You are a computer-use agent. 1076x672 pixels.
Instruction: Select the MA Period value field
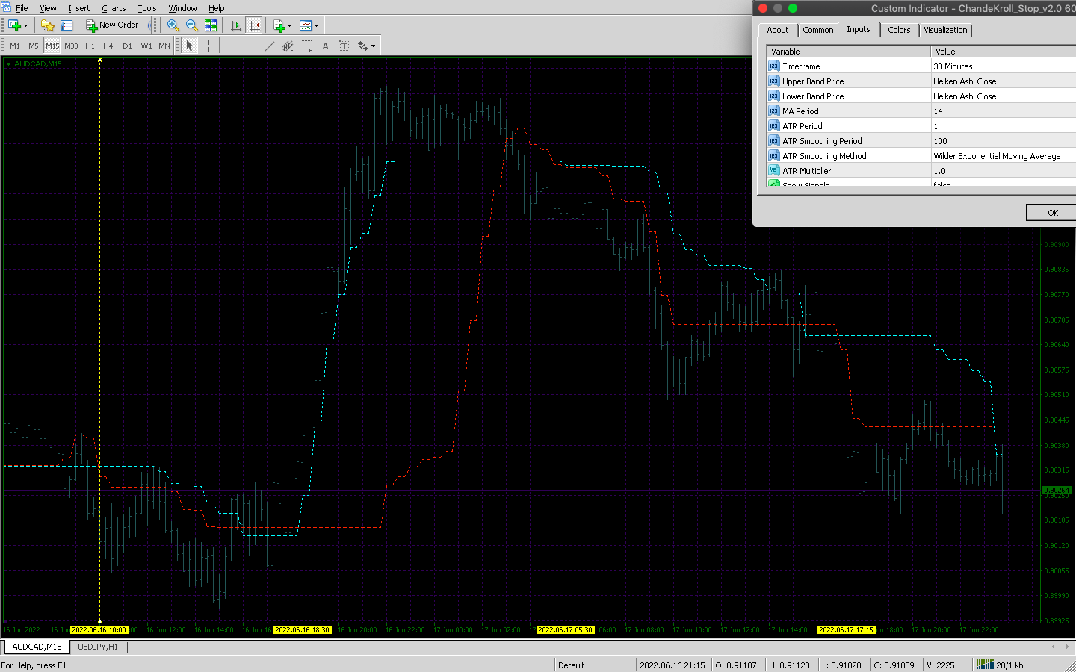(1001, 111)
